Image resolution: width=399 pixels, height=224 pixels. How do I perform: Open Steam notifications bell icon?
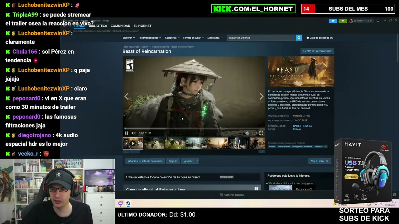pos(343,21)
